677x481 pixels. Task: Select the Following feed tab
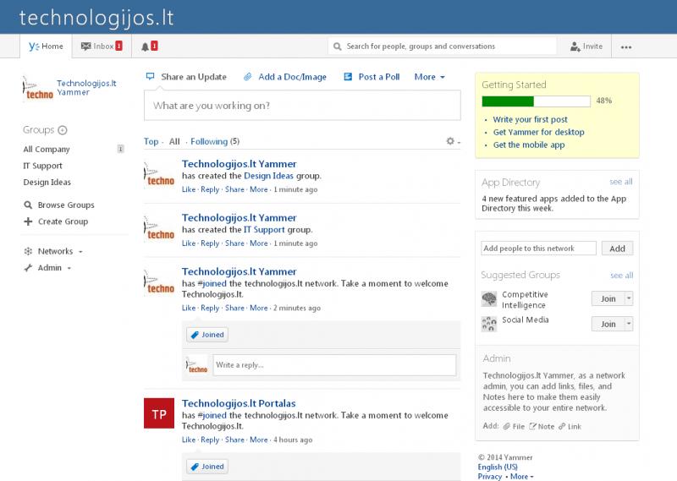pyautogui.click(x=209, y=141)
